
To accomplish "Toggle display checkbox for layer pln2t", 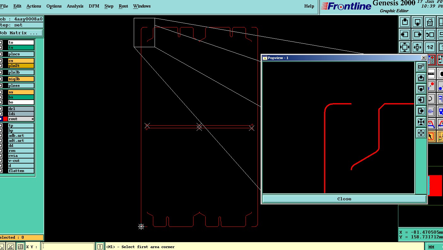I will (1, 66).
